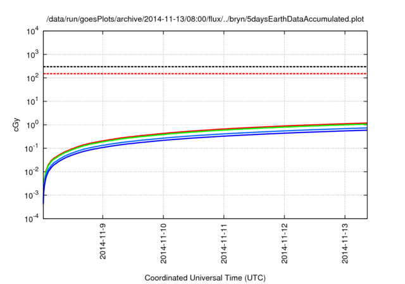The image size is (405, 284).
Task: Click the 10^3 y-axis tick label
Action: [x=32, y=54]
